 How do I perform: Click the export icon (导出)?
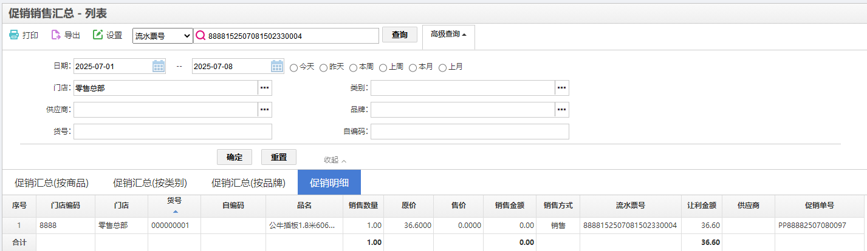point(56,35)
